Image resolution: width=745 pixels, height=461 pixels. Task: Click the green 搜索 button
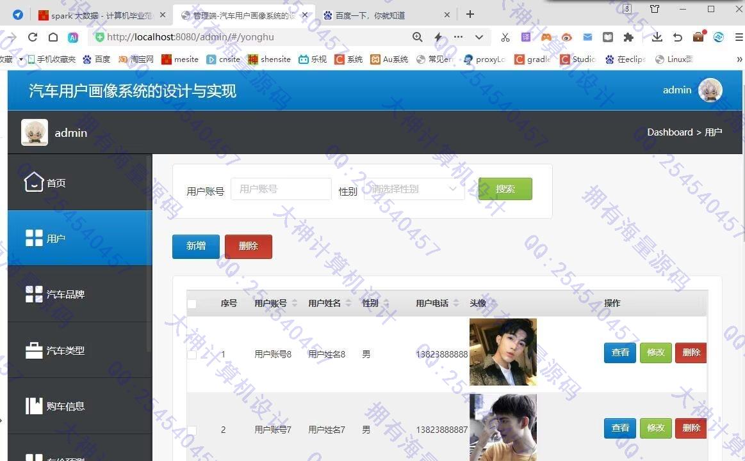click(x=505, y=189)
